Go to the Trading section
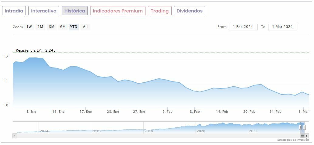Viewport: 314px width, 145px height. click(159, 11)
